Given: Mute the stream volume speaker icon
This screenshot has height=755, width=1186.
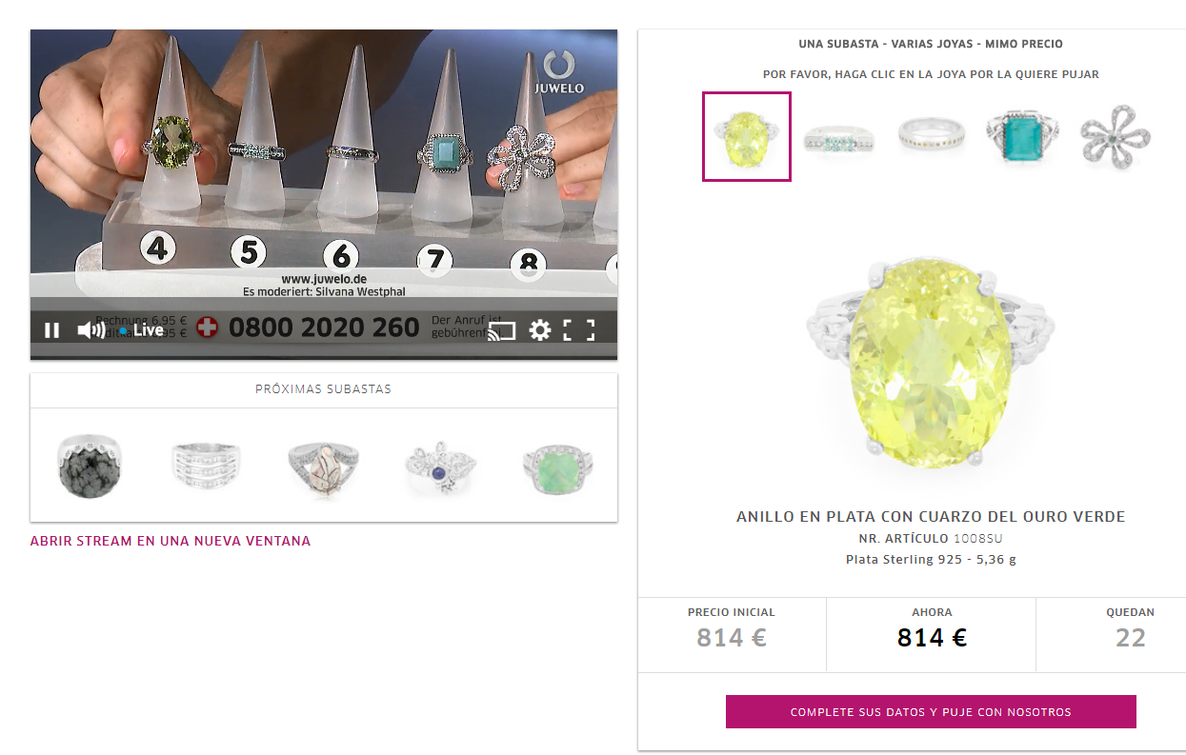Looking at the screenshot, I should (x=90, y=330).
